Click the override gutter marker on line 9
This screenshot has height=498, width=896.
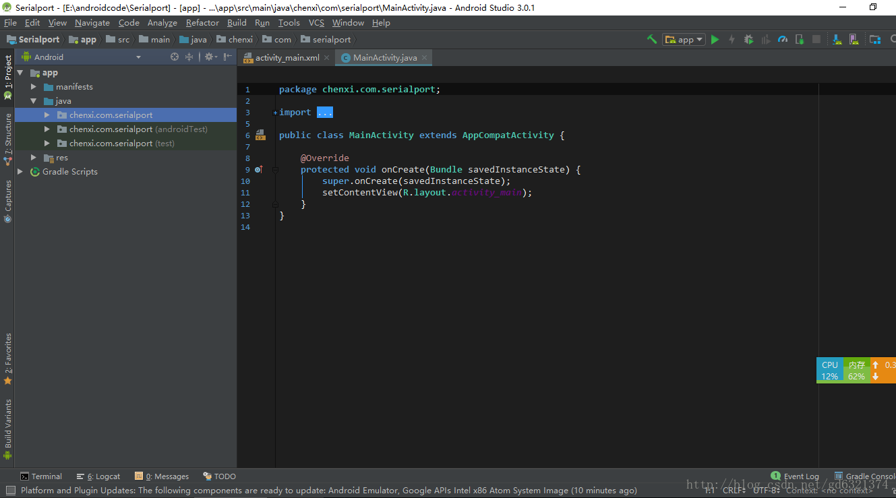coord(258,170)
